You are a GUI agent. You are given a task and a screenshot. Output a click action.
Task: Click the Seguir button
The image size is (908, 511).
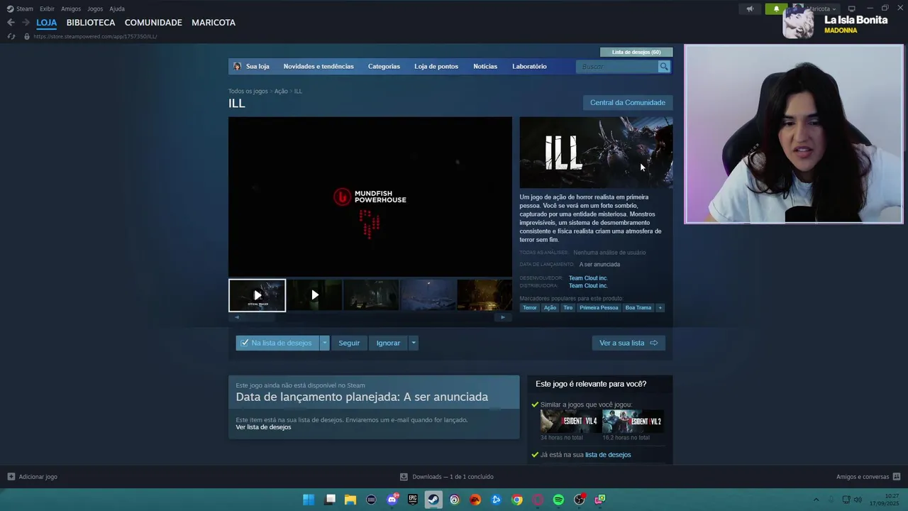(x=349, y=343)
